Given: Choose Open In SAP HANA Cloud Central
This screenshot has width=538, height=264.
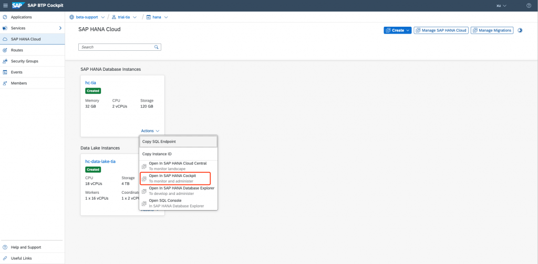Looking at the screenshot, I should coord(178,166).
